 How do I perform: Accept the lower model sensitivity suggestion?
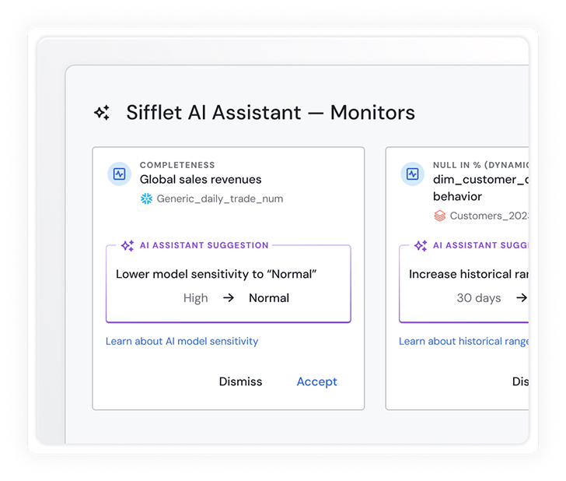(x=317, y=381)
